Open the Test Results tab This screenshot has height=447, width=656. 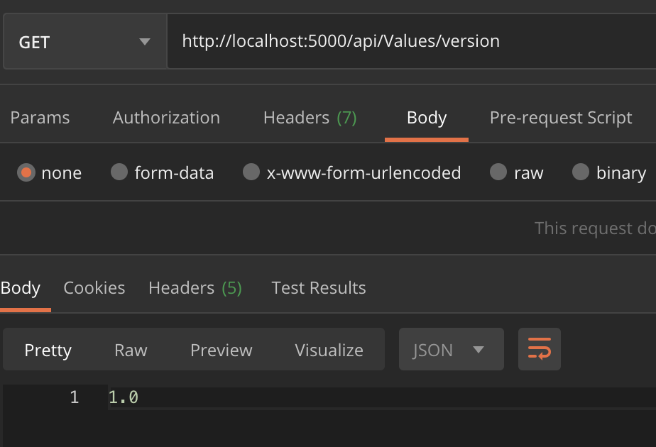(x=318, y=288)
